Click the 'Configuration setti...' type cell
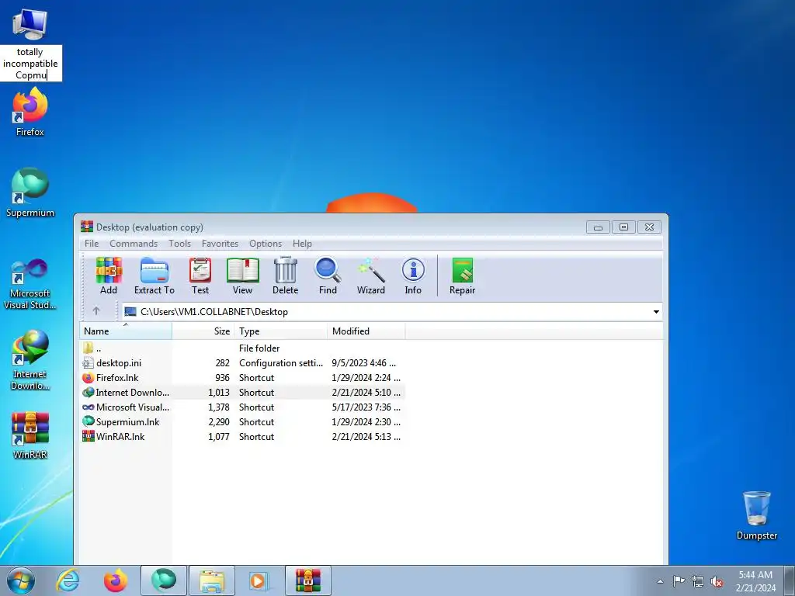The image size is (795, 596). click(281, 363)
